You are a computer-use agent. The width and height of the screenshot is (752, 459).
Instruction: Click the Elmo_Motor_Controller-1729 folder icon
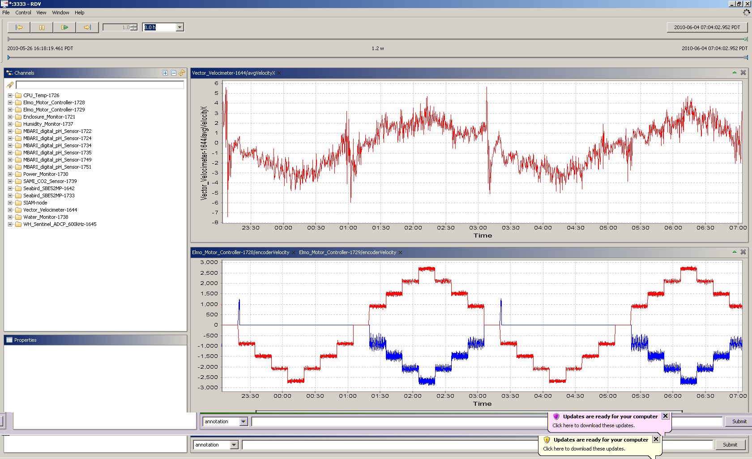(x=18, y=110)
